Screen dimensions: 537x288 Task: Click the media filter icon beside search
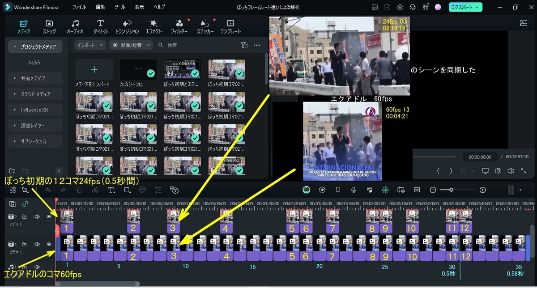pyautogui.click(x=244, y=45)
